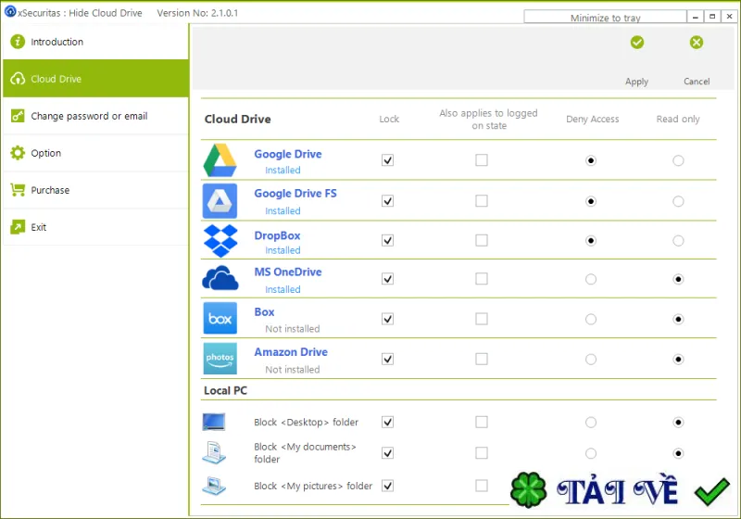
Task: Uncheck the Lock checkbox for Google Drive
Action: 387,160
